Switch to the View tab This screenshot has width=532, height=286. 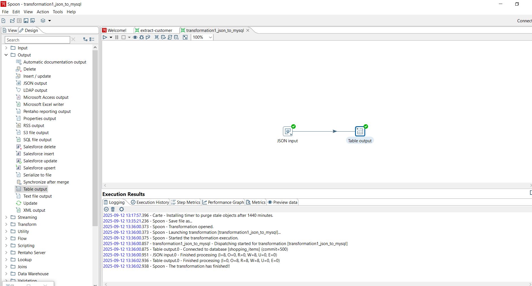point(10,30)
